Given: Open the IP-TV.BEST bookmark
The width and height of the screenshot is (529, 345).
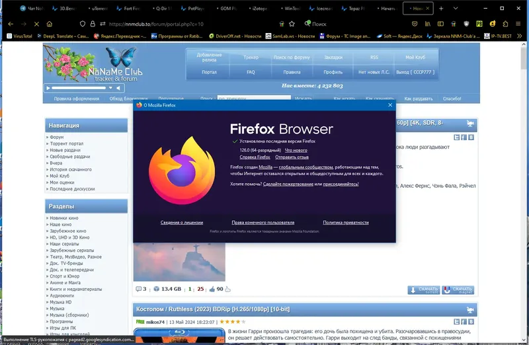Looking at the screenshot, I should 498,36.
